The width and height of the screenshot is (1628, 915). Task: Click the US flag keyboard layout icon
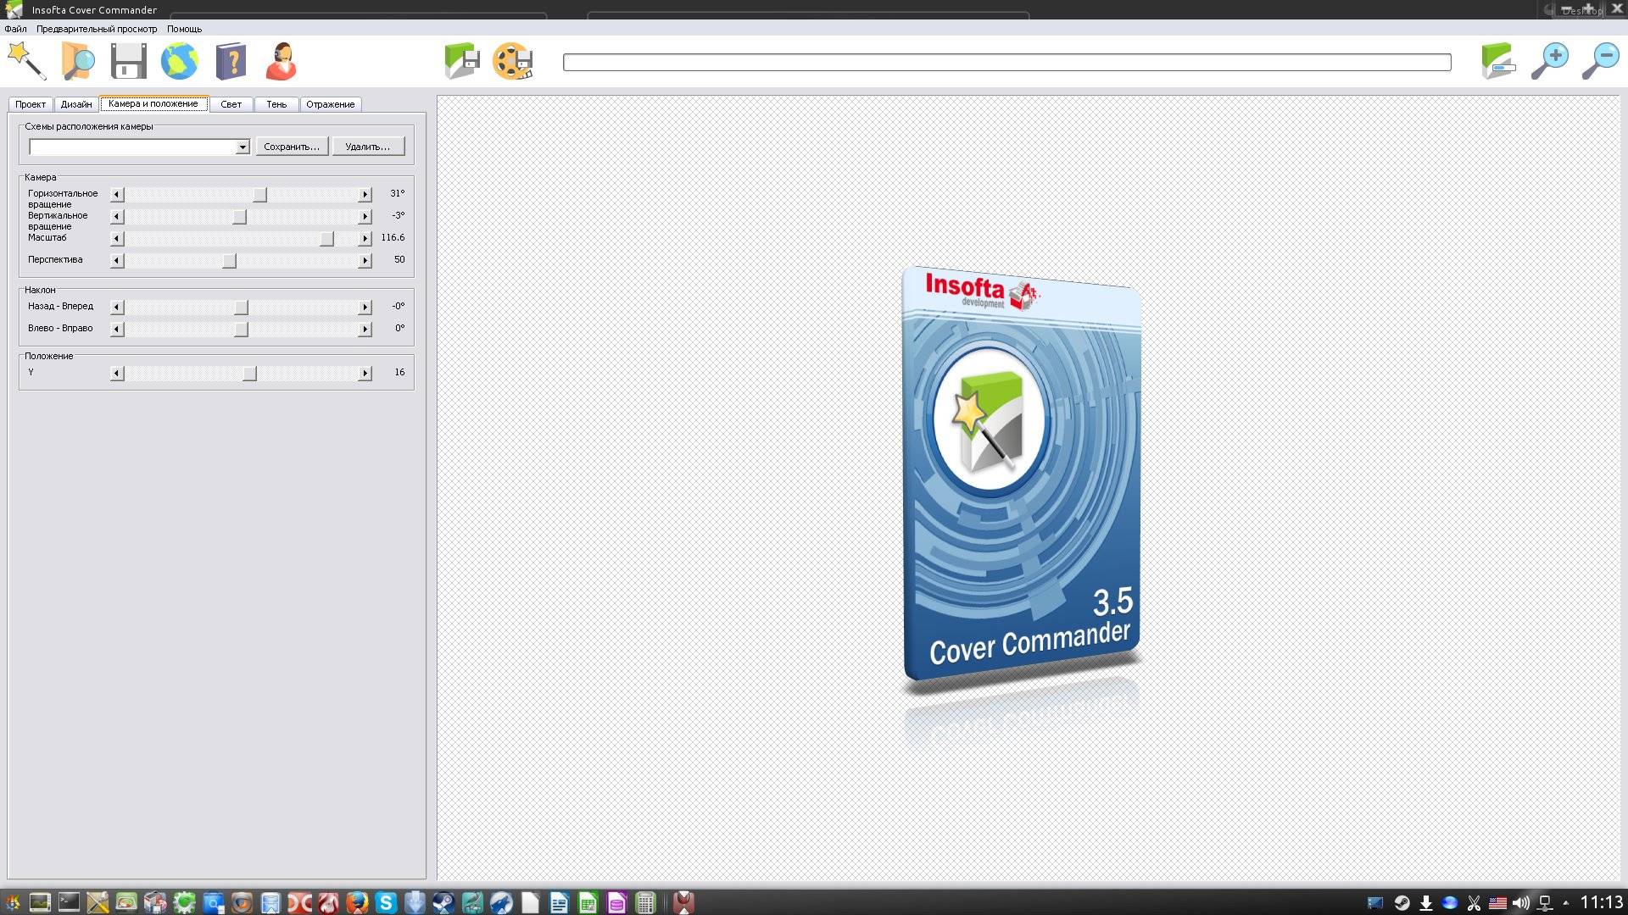(1497, 903)
